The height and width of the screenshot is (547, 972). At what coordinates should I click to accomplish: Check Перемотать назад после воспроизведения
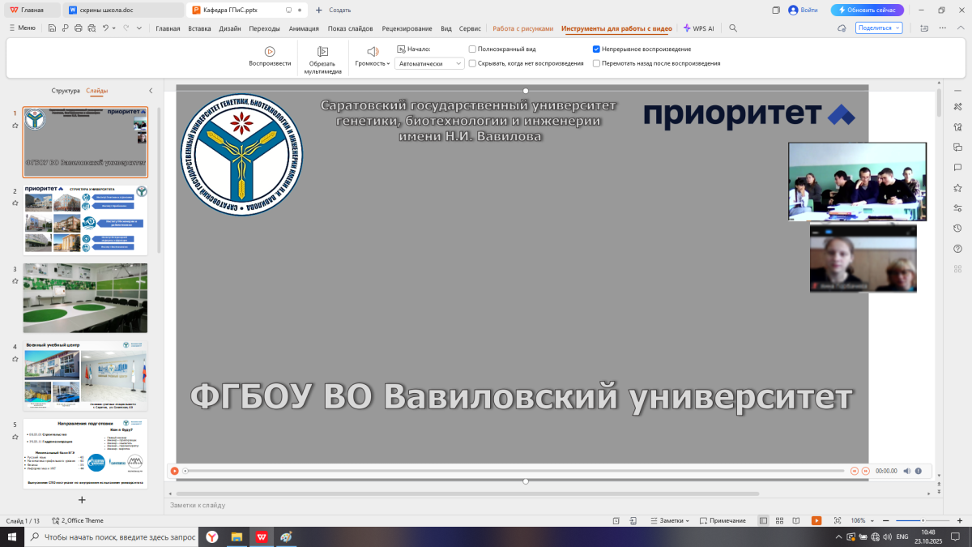pos(596,63)
